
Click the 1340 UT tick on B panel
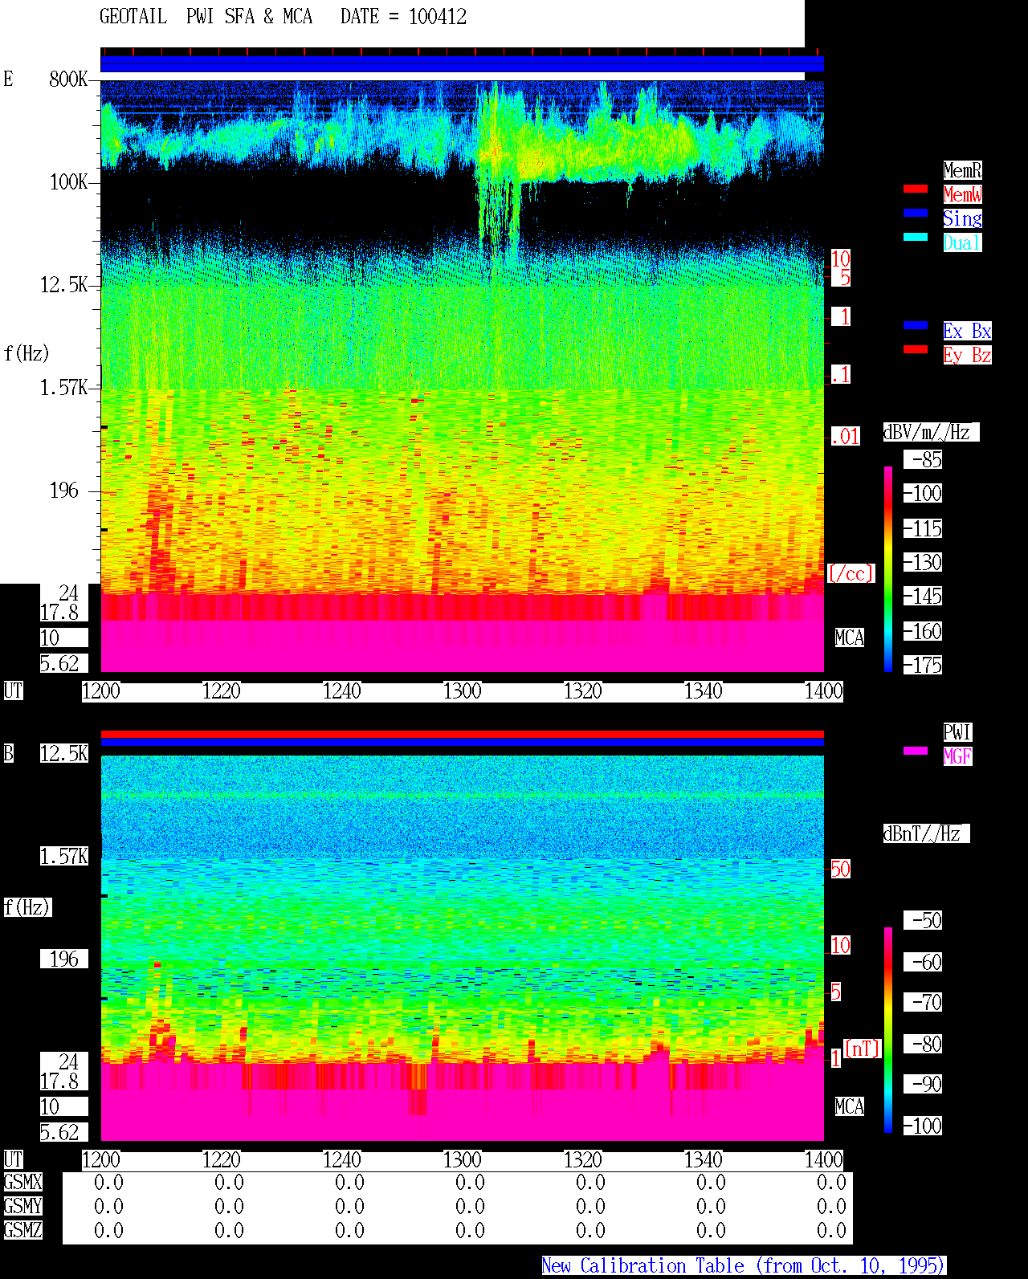(x=704, y=1160)
